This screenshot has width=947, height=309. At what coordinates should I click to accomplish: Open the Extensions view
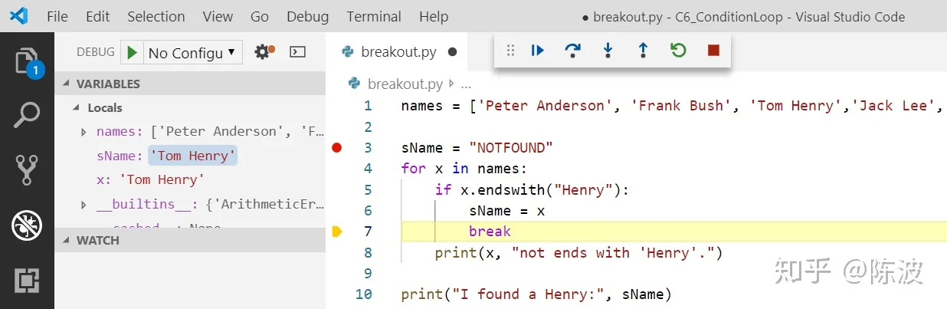[x=27, y=281]
